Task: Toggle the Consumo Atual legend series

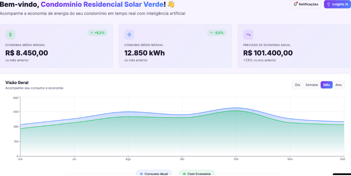Action: (x=154, y=174)
